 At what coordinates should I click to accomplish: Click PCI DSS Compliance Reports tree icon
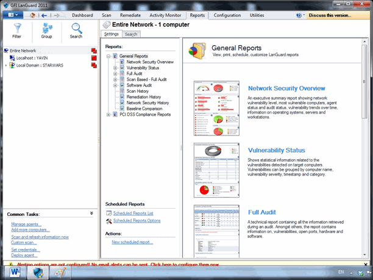click(115, 115)
